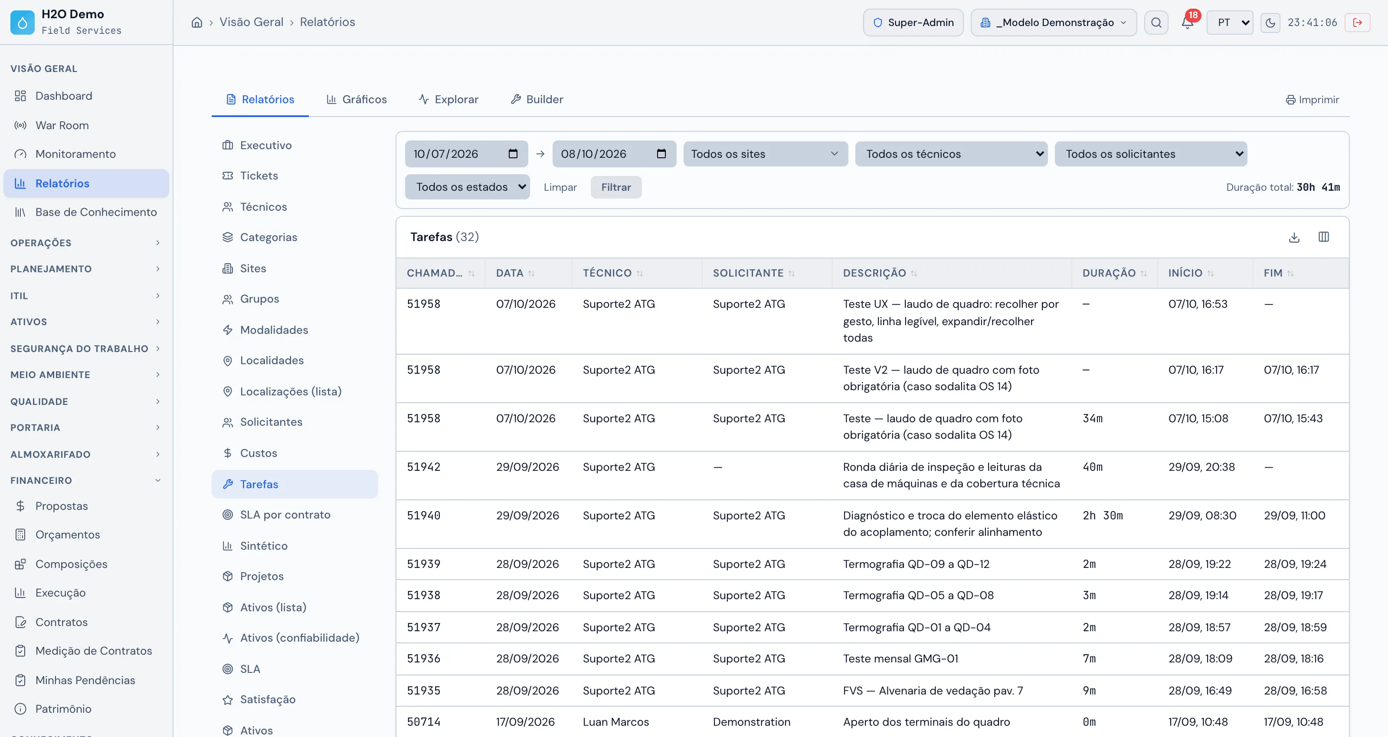The width and height of the screenshot is (1388, 737).
Task: Select the PT language selector
Action: click(x=1230, y=23)
